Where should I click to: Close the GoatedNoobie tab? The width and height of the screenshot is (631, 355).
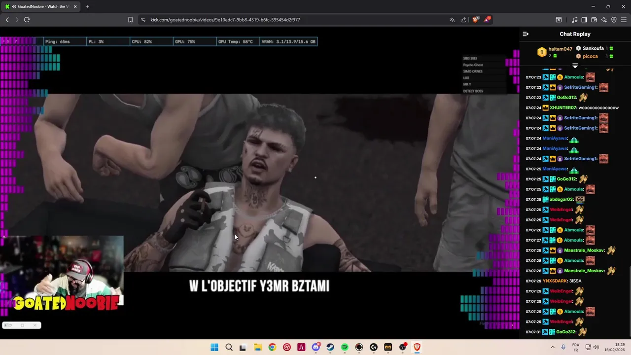pyautogui.click(x=75, y=6)
